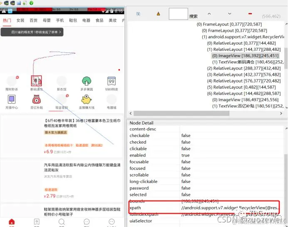
Task: Click the green checkmark toolbar icon
Action: pyautogui.click(x=31, y=3)
